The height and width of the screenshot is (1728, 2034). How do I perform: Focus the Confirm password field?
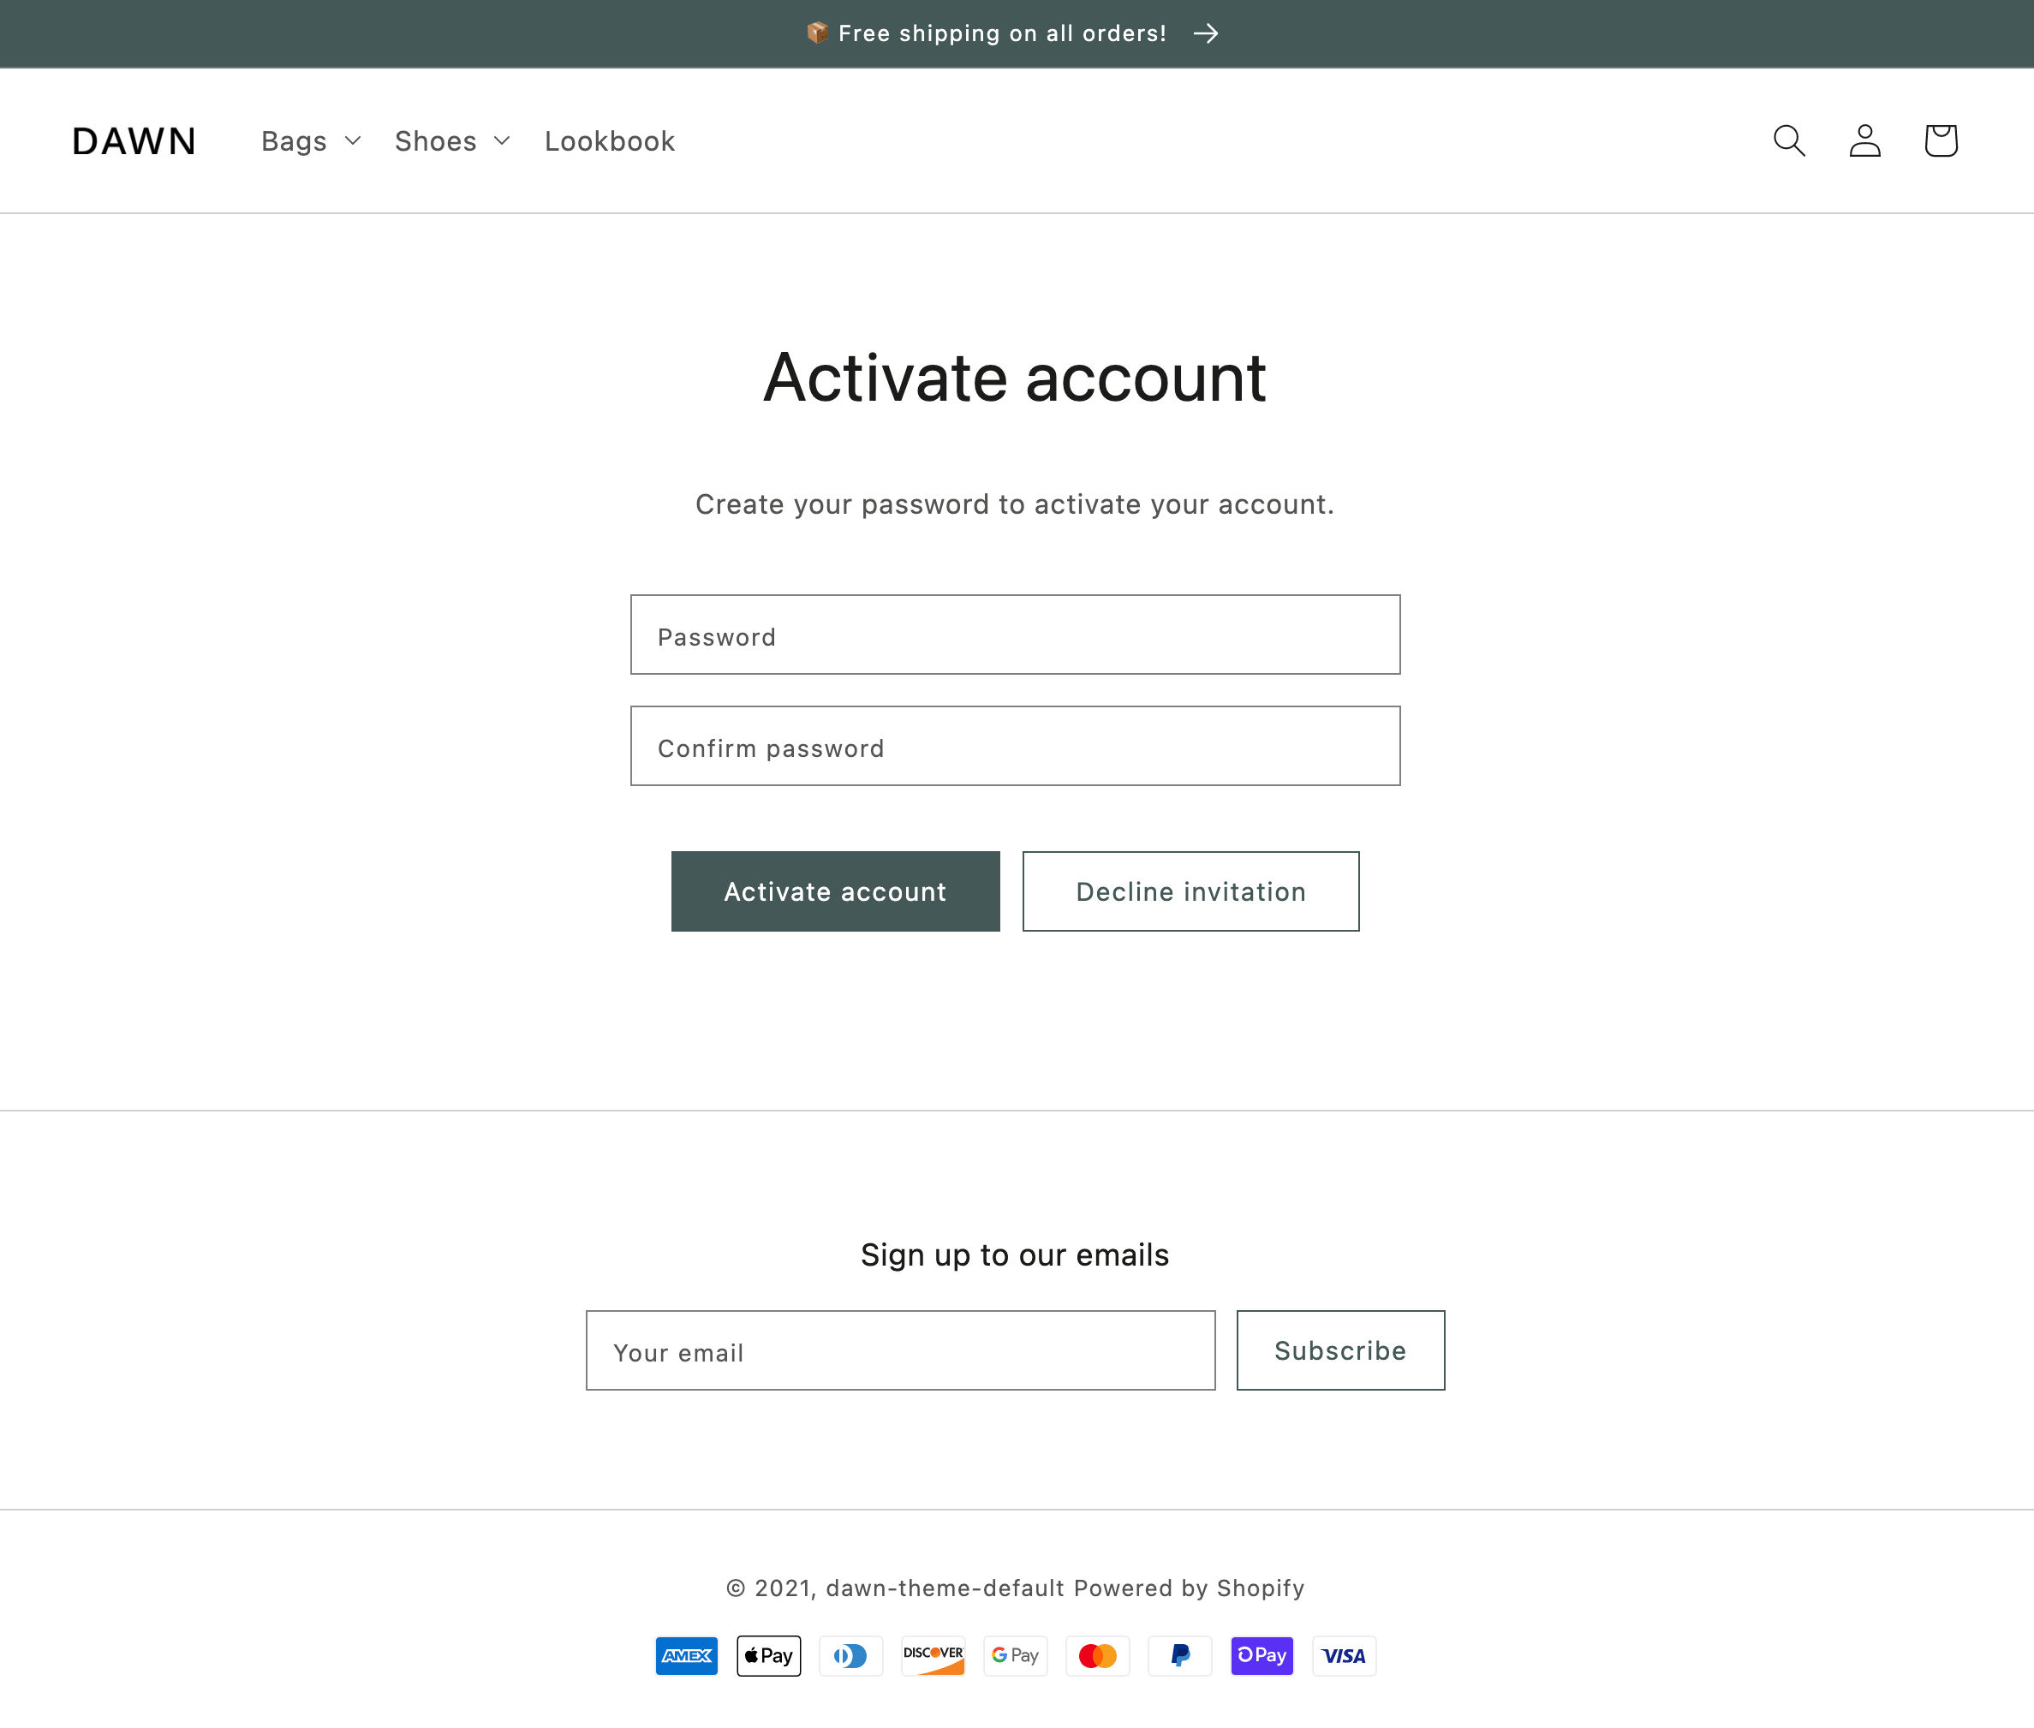[x=1015, y=747]
